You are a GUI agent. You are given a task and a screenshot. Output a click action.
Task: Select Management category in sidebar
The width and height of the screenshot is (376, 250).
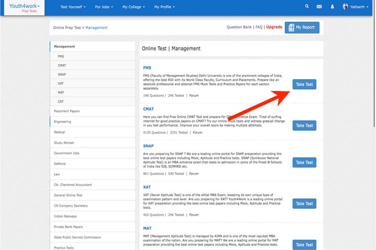point(93,46)
